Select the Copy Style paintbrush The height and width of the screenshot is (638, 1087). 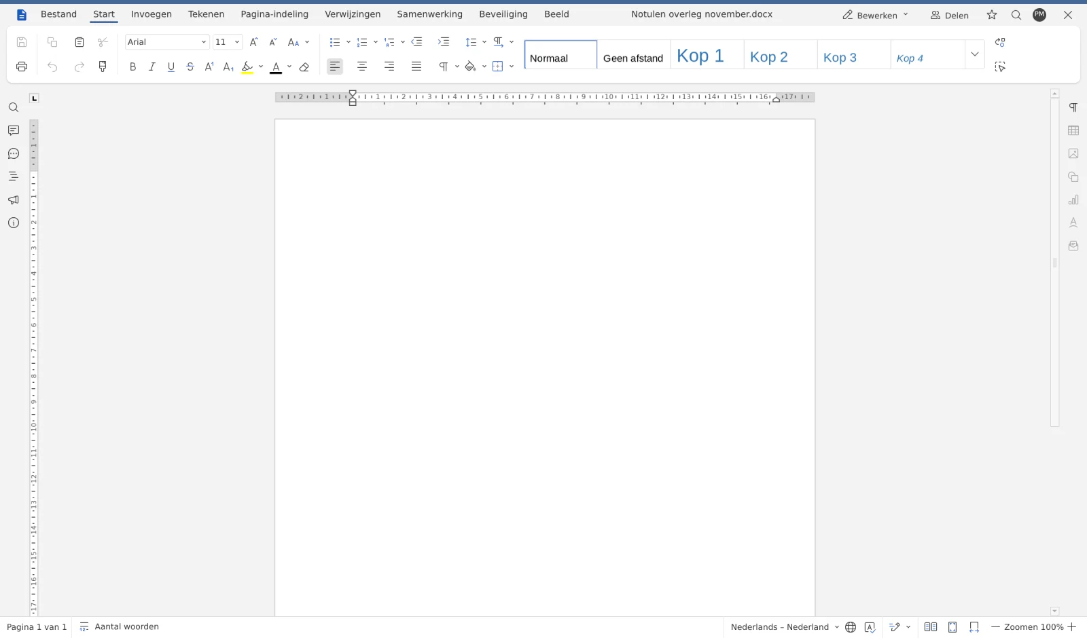click(103, 67)
